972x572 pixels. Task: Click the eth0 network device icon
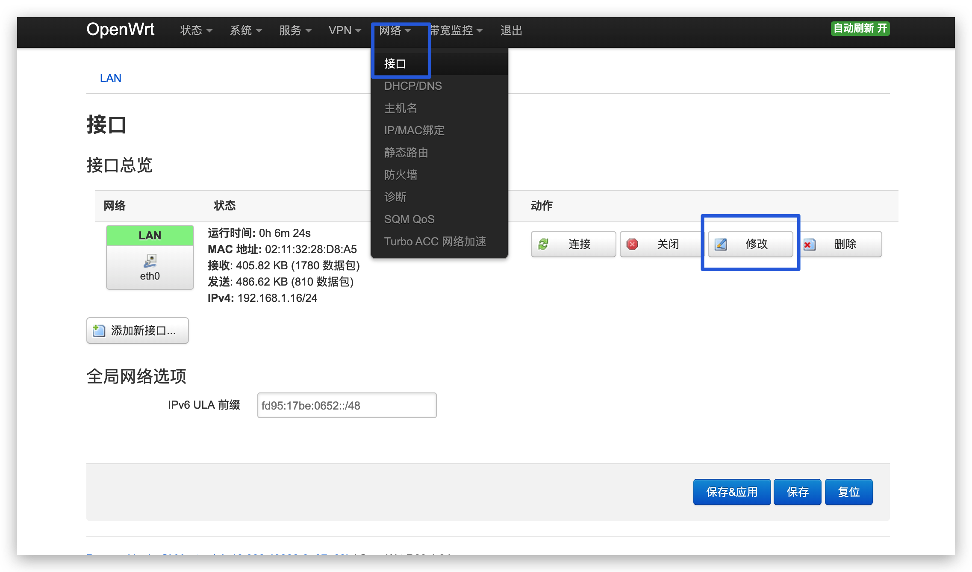(x=150, y=260)
